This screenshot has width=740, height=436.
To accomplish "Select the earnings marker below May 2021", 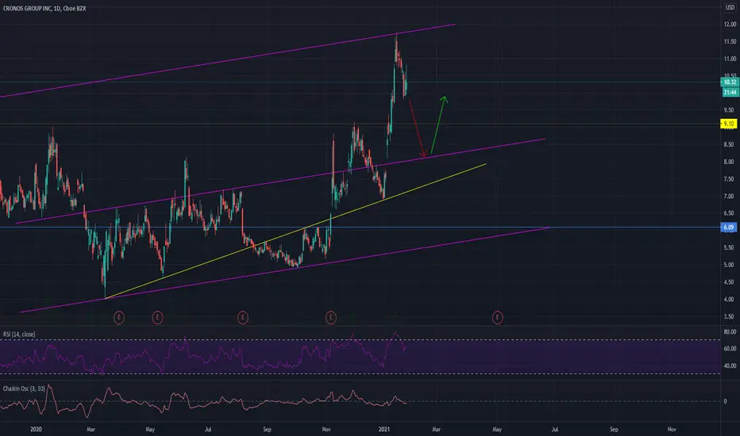I will tap(497, 318).
